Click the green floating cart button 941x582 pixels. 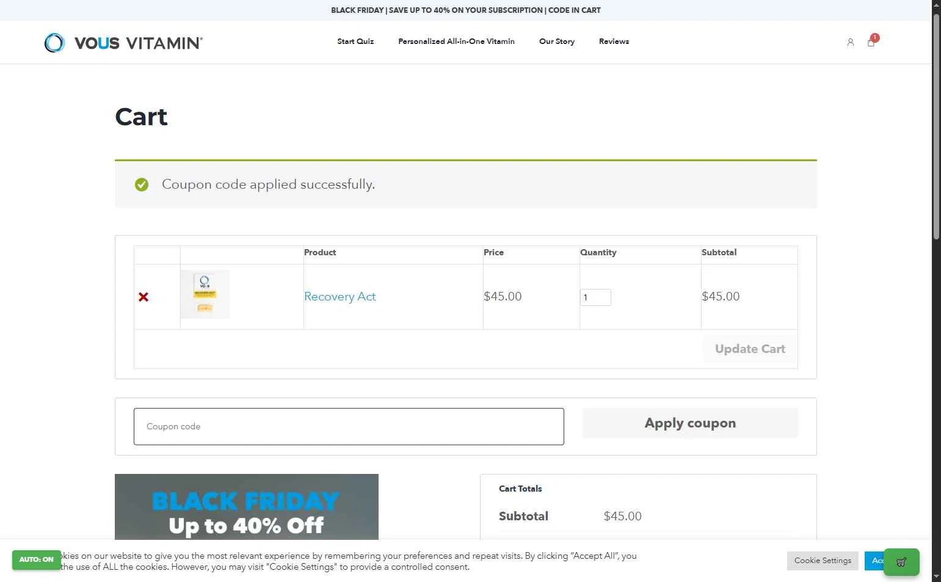coord(901,562)
